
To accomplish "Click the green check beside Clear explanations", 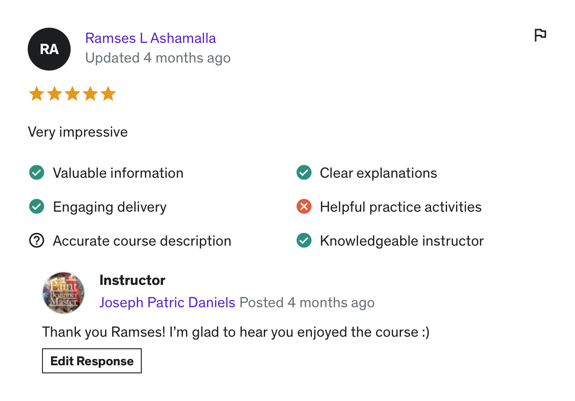I will tap(304, 172).
